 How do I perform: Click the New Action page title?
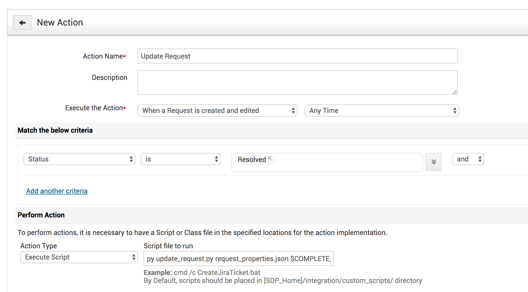pyautogui.click(x=60, y=23)
